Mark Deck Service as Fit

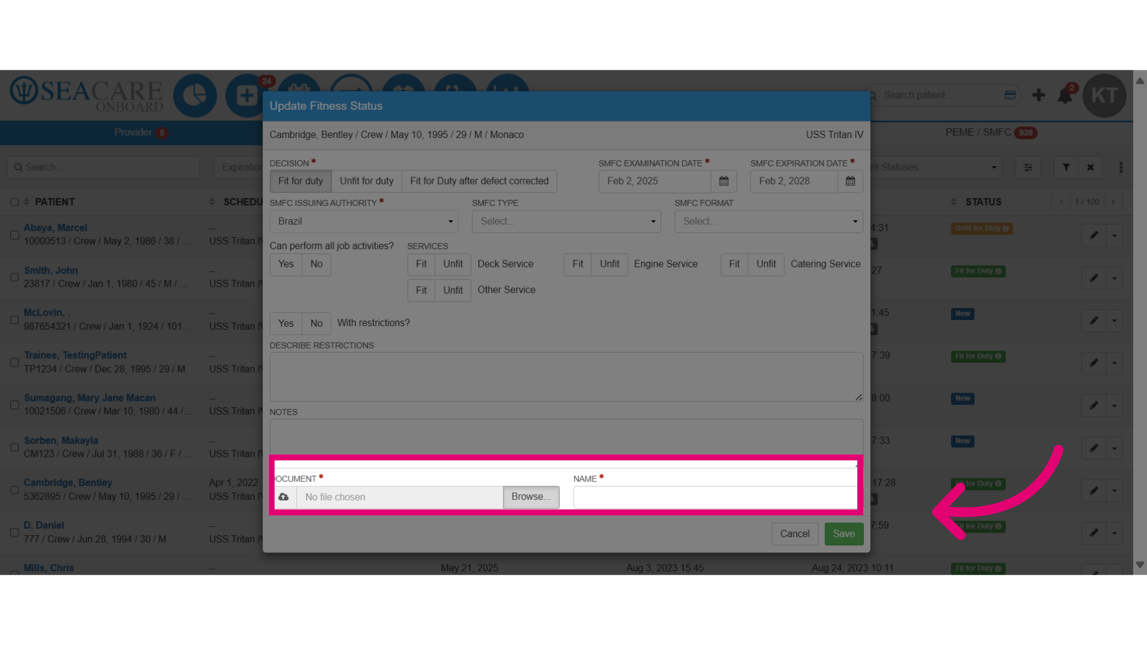click(421, 264)
